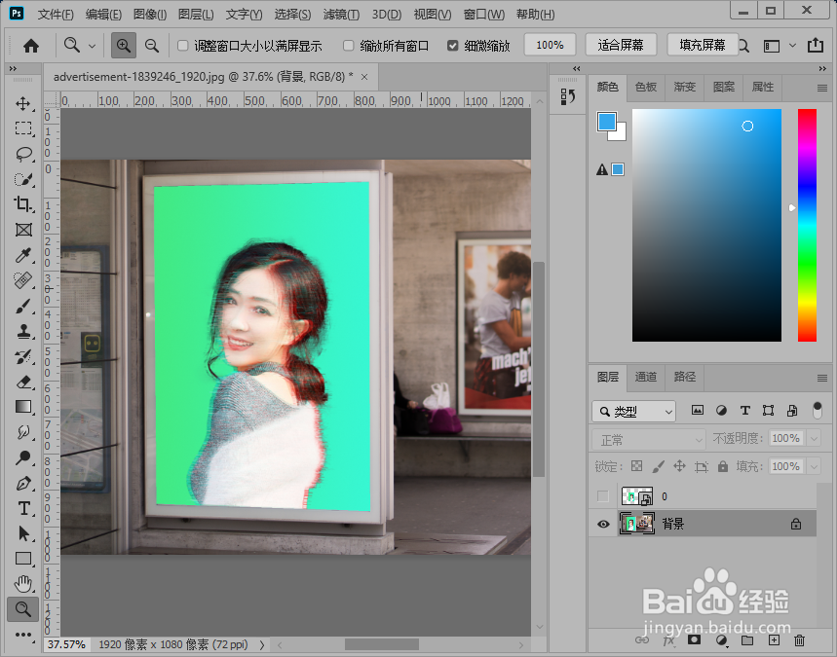Open the 文件(F) menu

pyautogui.click(x=56, y=15)
